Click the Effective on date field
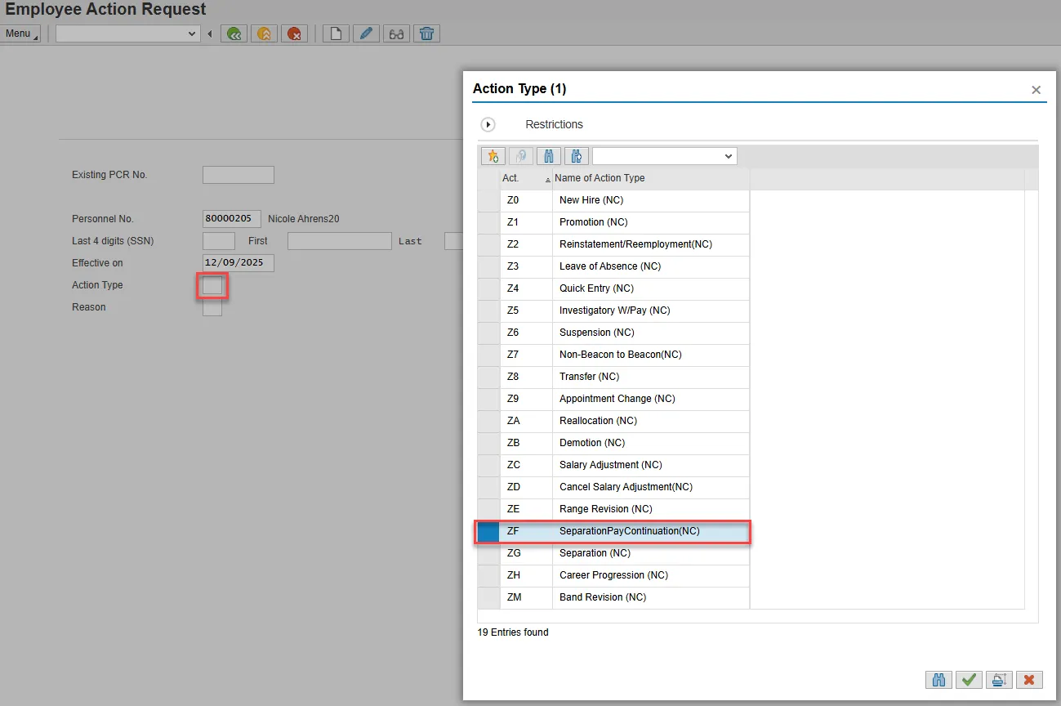Viewport: 1061px width, 706px height. [238, 263]
